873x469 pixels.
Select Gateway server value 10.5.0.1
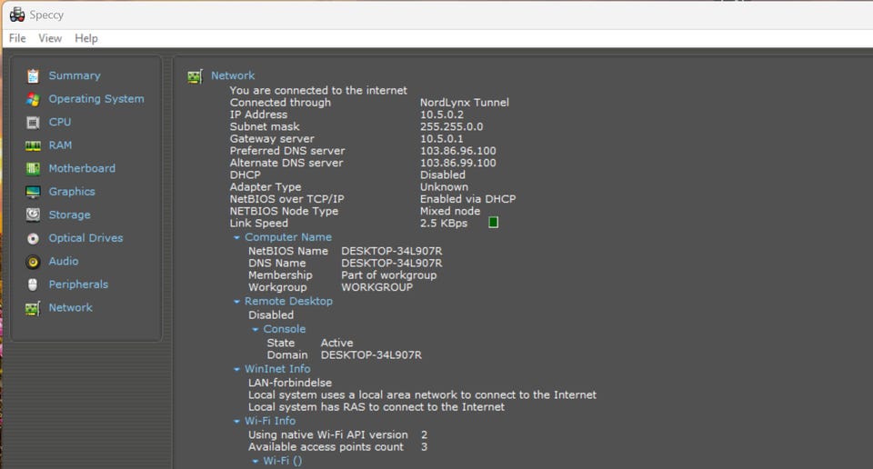442,138
